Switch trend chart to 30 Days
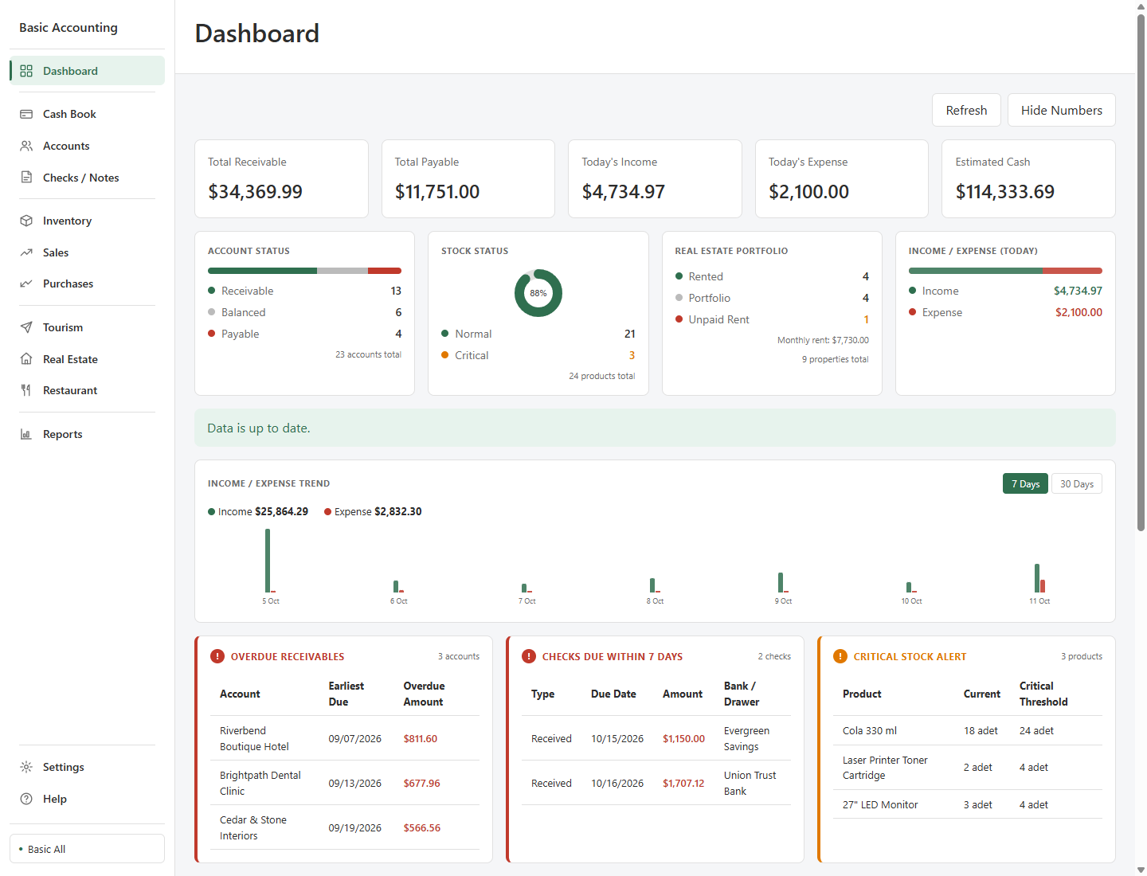The width and height of the screenshot is (1147, 876). pyautogui.click(x=1077, y=484)
